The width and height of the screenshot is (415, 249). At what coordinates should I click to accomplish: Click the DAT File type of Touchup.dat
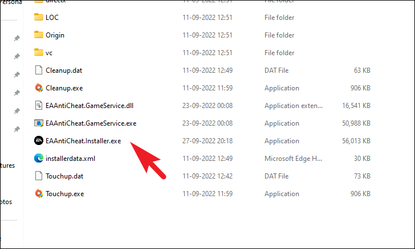(276, 176)
